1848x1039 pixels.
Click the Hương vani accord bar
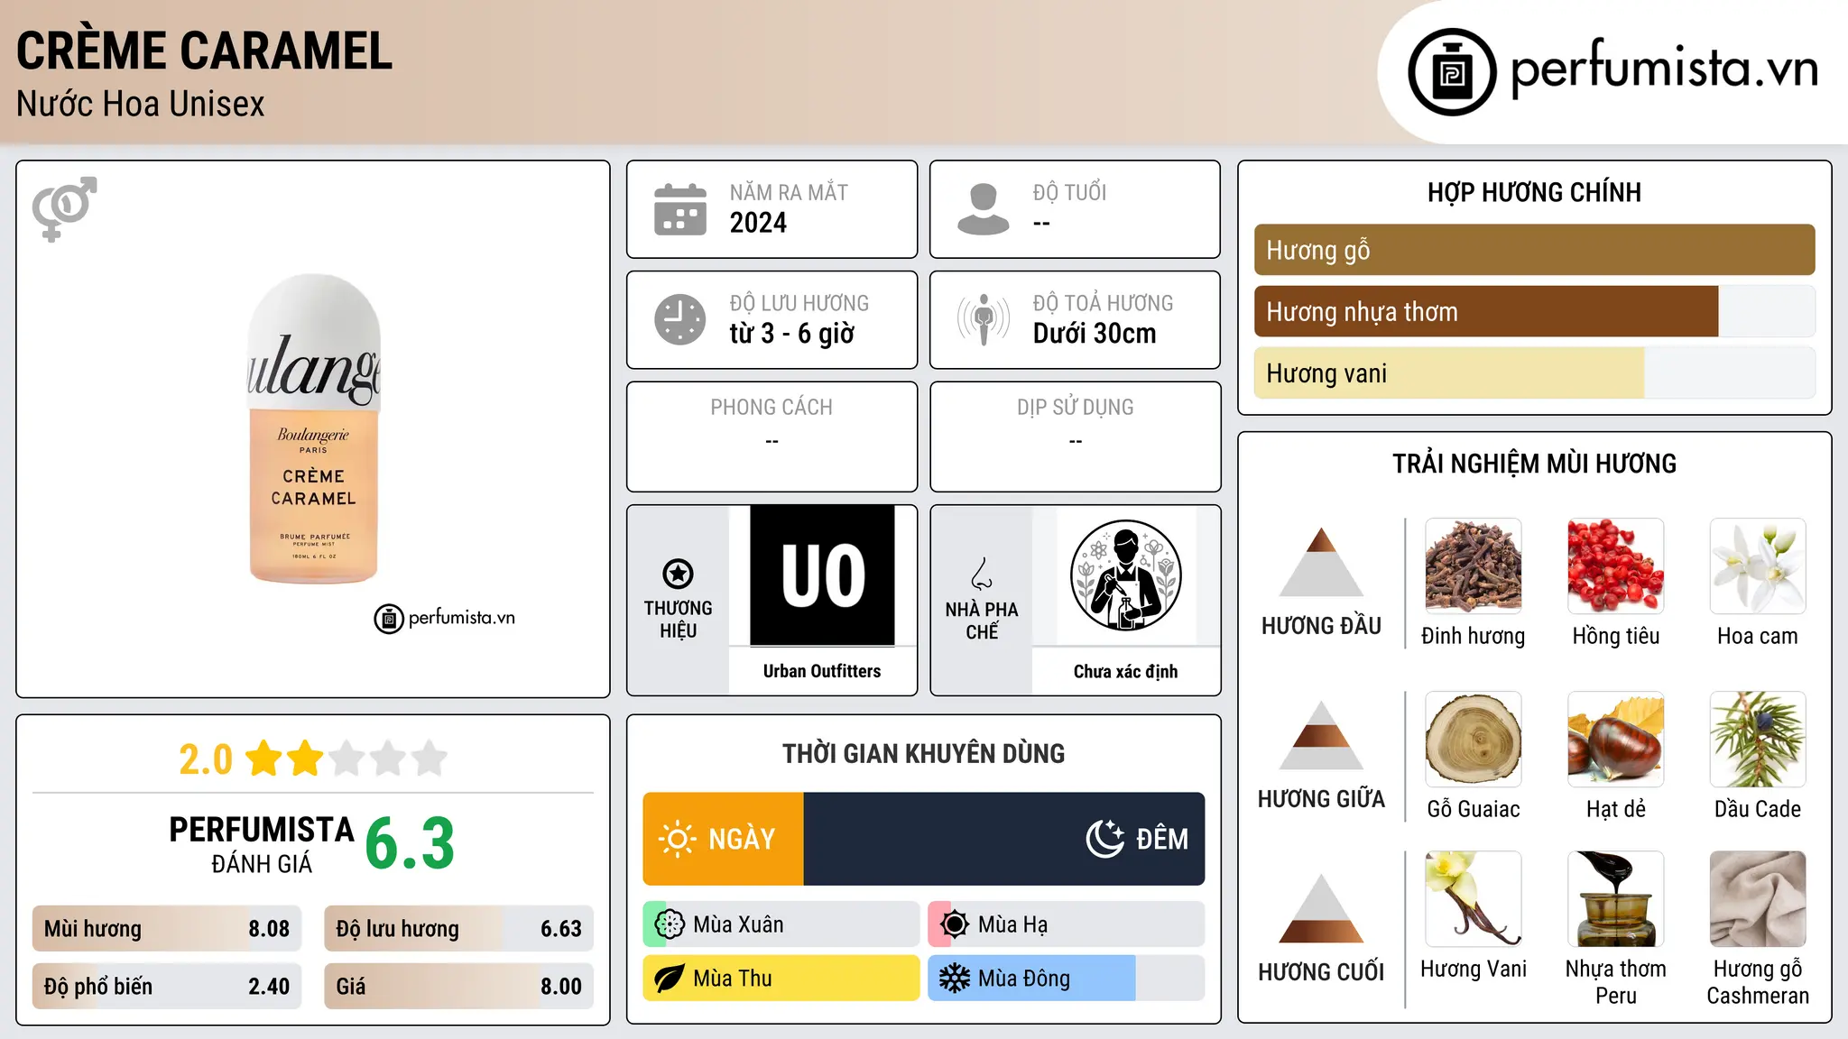click(1534, 373)
